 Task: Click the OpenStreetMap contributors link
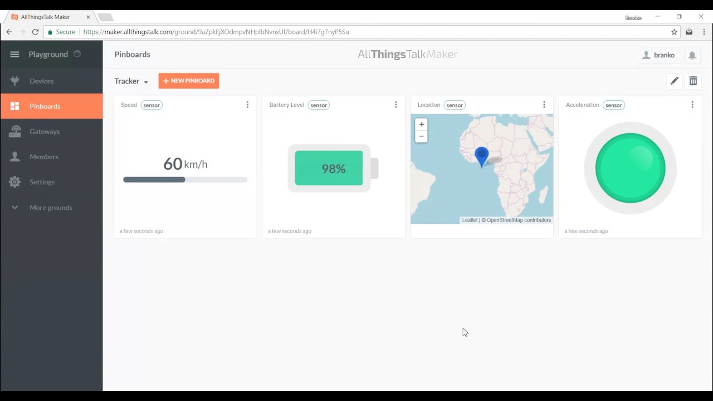click(519, 220)
